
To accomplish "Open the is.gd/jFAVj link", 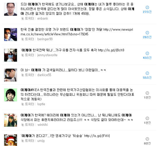I will (x=97, y=136).
